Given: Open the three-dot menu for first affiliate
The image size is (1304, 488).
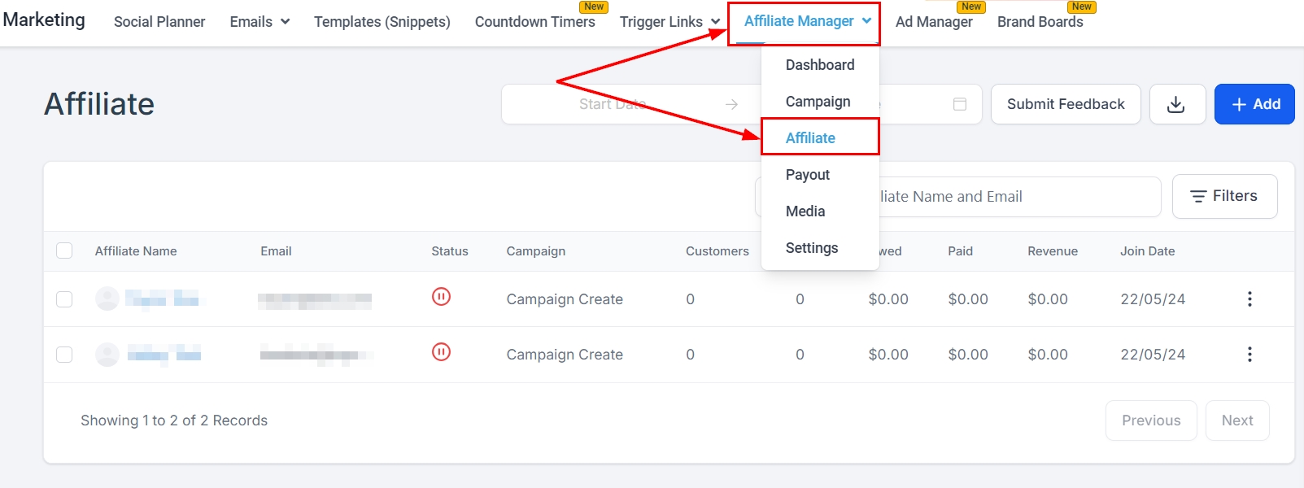Looking at the screenshot, I should point(1249,299).
